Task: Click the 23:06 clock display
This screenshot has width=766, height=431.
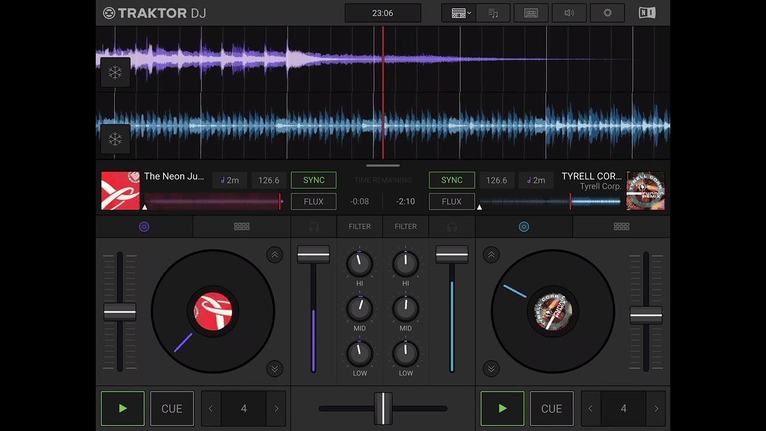Action: point(383,13)
